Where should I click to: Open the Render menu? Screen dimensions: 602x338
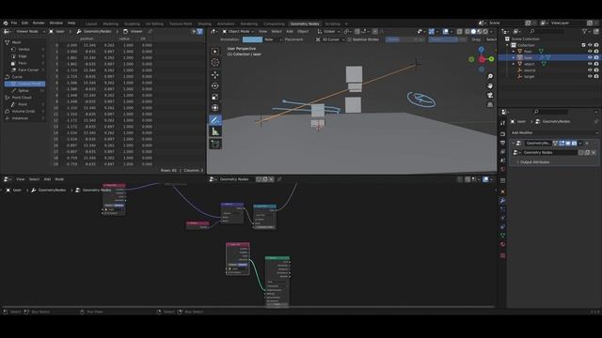pos(39,23)
